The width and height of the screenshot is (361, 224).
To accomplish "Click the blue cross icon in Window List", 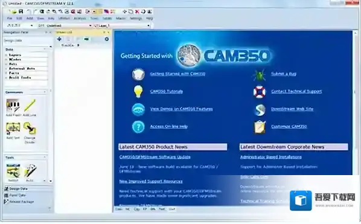I will [59, 39].
